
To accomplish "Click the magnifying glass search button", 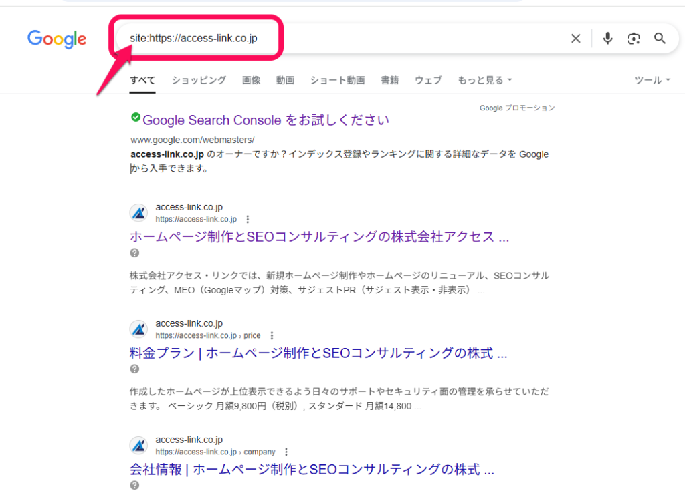I will coord(660,39).
